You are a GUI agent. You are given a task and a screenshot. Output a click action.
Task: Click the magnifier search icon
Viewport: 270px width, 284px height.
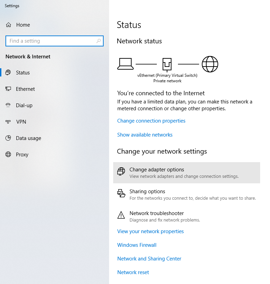click(x=99, y=41)
